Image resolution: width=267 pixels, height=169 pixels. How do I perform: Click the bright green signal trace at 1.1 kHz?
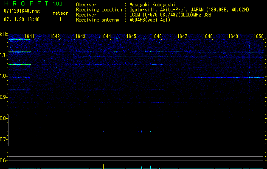click(19, 52)
